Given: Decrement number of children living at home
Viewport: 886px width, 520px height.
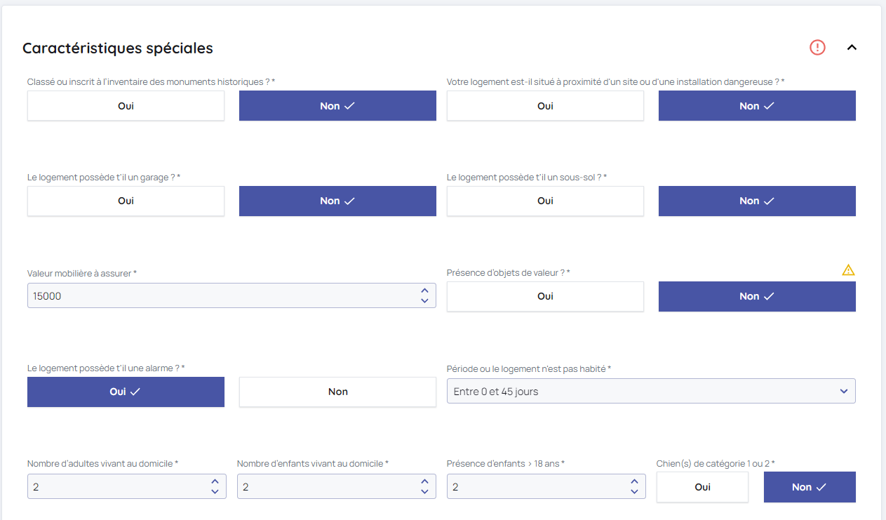Looking at the screenshot, I should click(424, 492).
